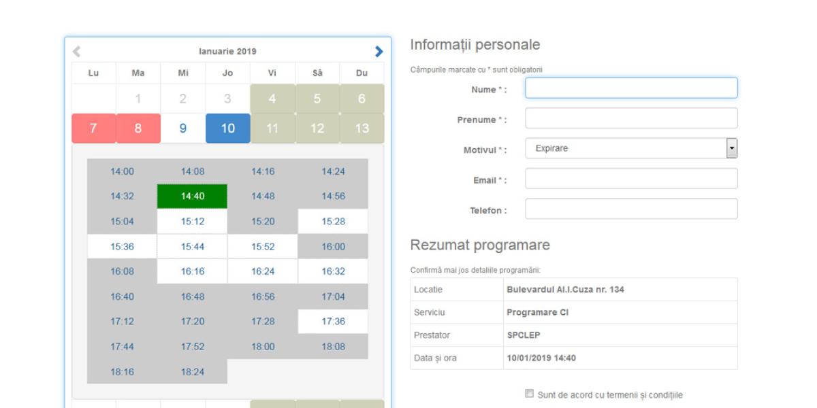Screen dimensions: 817x408
Task: Focus the Email text field
Action: click(x=630, y=179)
